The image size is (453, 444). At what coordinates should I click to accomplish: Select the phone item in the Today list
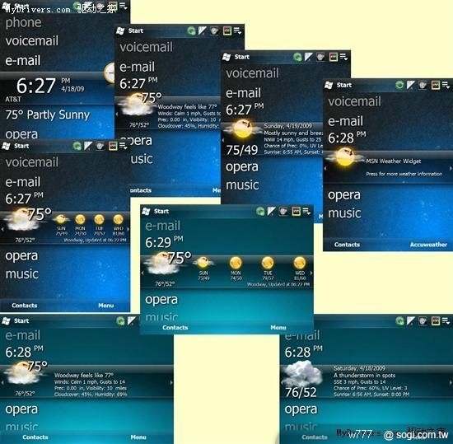[x=23, y=22]
